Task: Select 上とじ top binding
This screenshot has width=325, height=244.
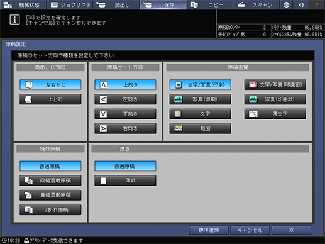Action: tap(50, 99)
